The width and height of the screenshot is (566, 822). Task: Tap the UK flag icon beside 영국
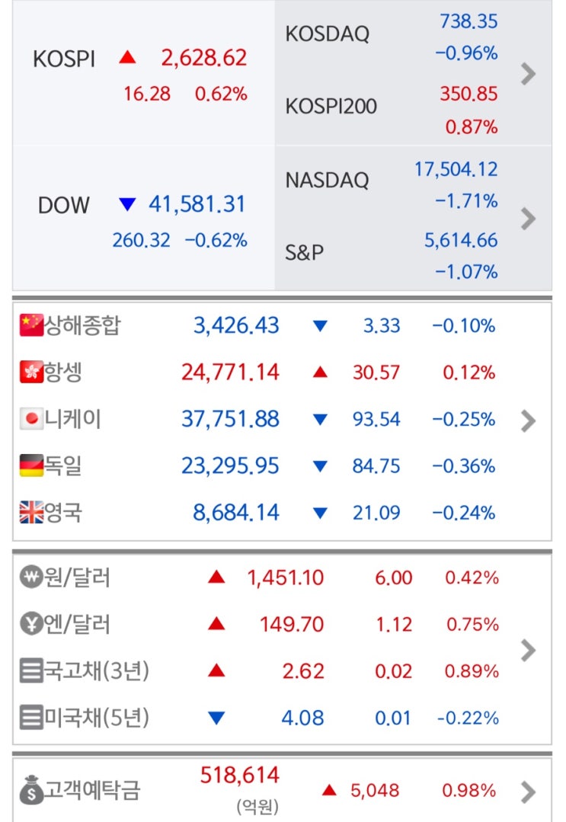pos(31,512)
